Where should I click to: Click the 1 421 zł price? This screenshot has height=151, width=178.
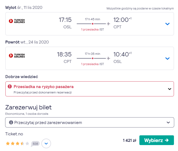click(130, 140)
